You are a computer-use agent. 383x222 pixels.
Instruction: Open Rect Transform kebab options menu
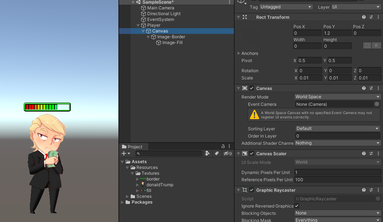coord(378,17)
